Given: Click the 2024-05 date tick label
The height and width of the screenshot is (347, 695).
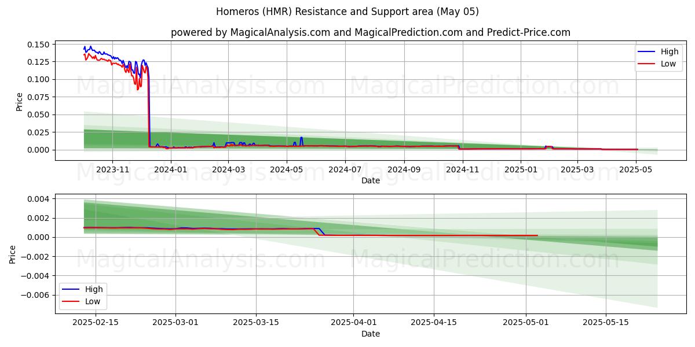Looking at the screenshot, I should (x=287, y=169).
